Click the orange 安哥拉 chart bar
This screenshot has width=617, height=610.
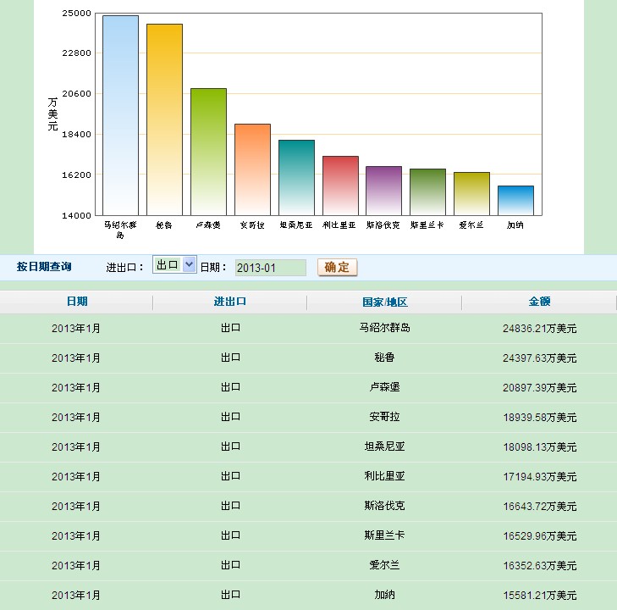pos(252,169)
